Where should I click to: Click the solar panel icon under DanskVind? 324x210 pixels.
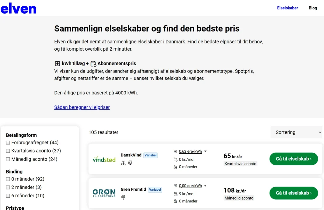coord(123,163)
